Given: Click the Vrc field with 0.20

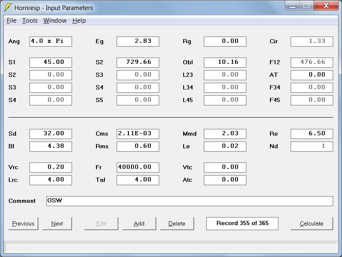Looking at the screenshot, I should tap(51, 168).
